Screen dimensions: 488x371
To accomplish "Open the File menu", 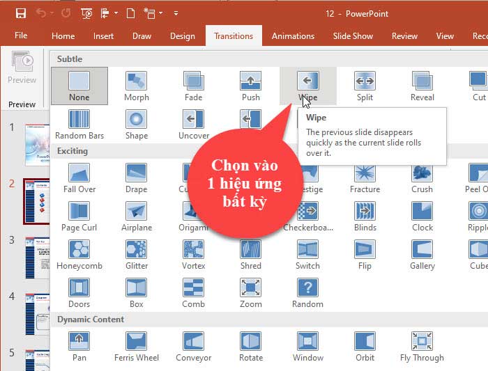I will pyautogui.click(x=21, y=36).
